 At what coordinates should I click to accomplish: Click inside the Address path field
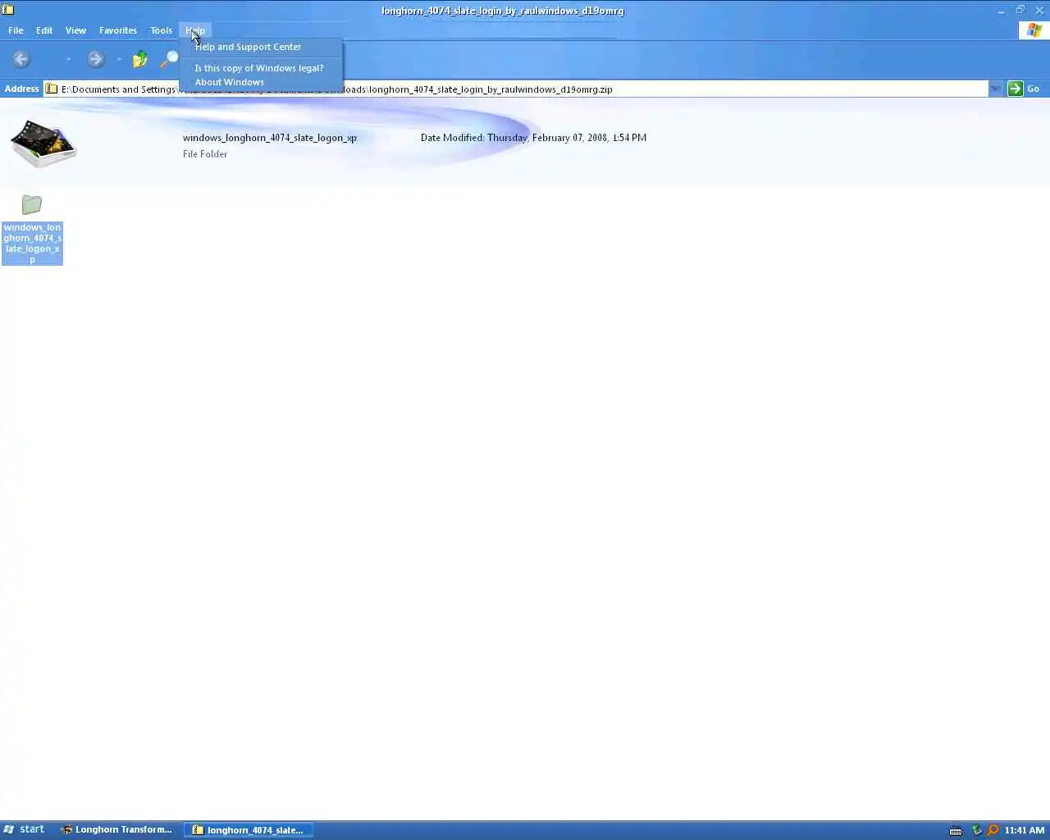coord(516,89)
